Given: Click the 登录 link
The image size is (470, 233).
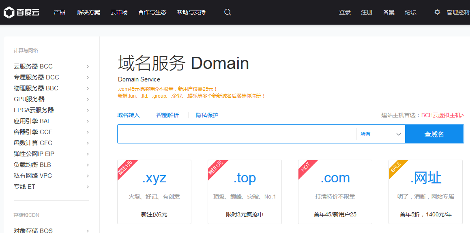Looking at the screenshot, I should pos(345,12).
